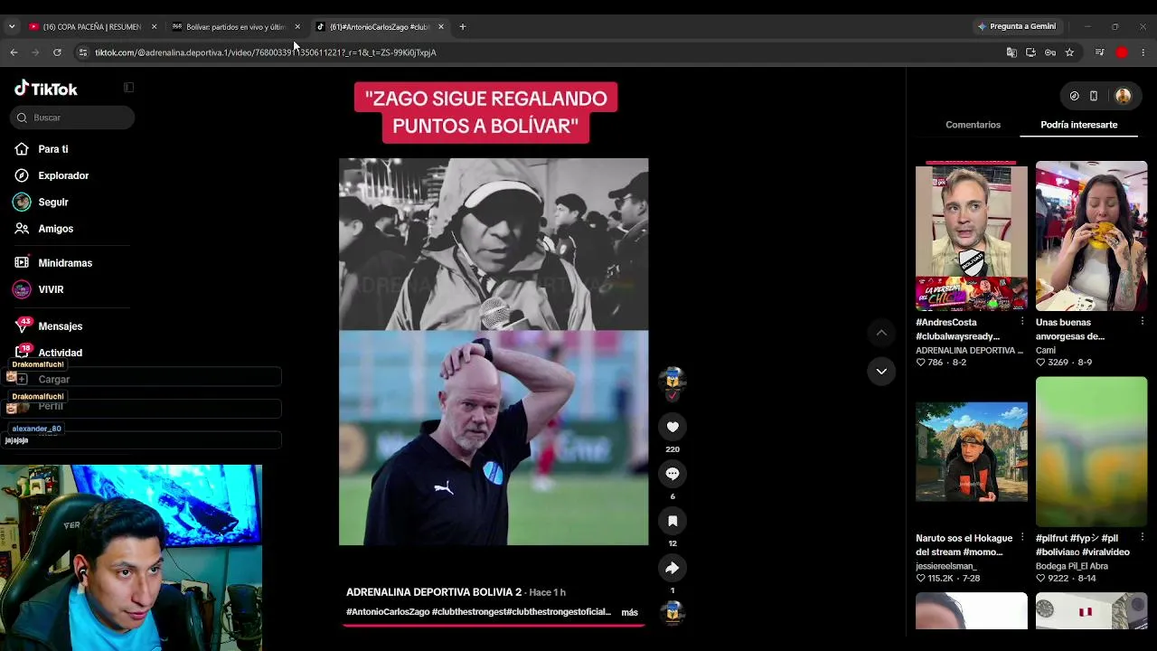Click the 'Cami' author name
Image resolution: width=1157 pixels, height=651 pixels.
coord(1046,350)
